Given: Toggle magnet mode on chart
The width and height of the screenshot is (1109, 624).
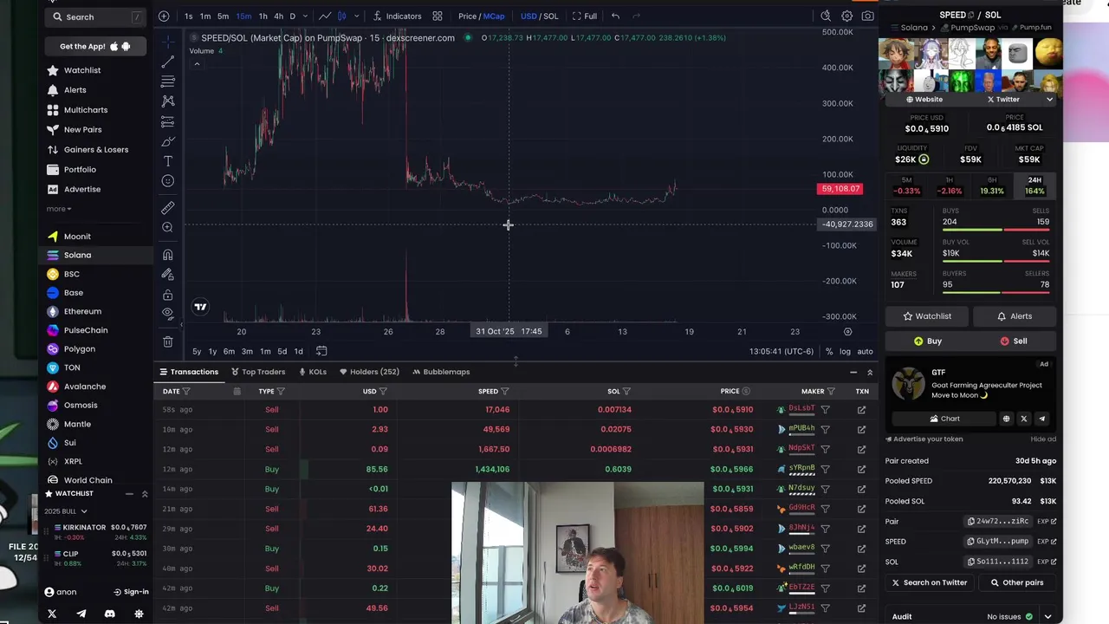Looking at the screenshot, I should pos(168,255).
